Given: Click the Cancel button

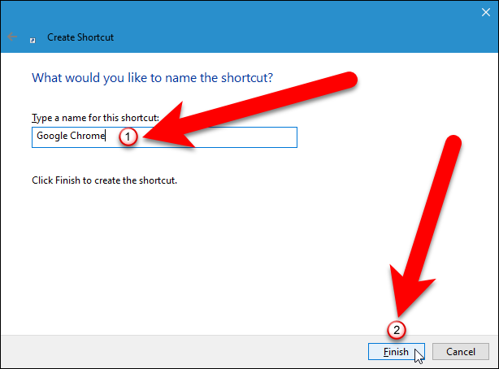Looking at the screenshot, I should (x=461, y=351).
